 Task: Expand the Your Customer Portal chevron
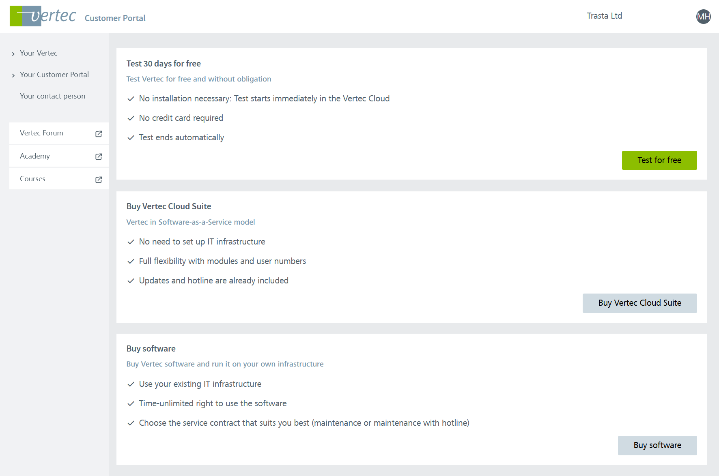click(13, 75)
